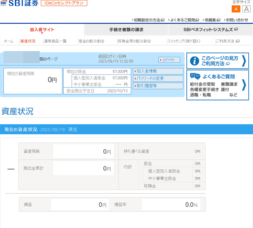
Task: Select 資産状況 in the navigation menu
Action: pyautogui.click(x=27, y=40)
